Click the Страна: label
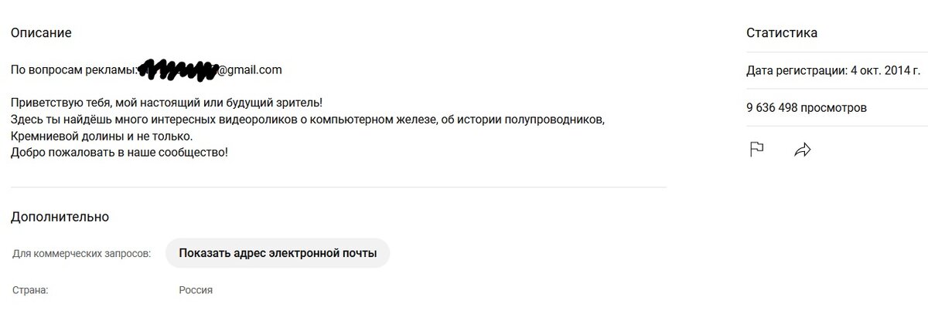 click(30, 290)
